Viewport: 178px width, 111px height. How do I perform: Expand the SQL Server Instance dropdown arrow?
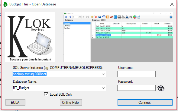[x=103, y=74]
